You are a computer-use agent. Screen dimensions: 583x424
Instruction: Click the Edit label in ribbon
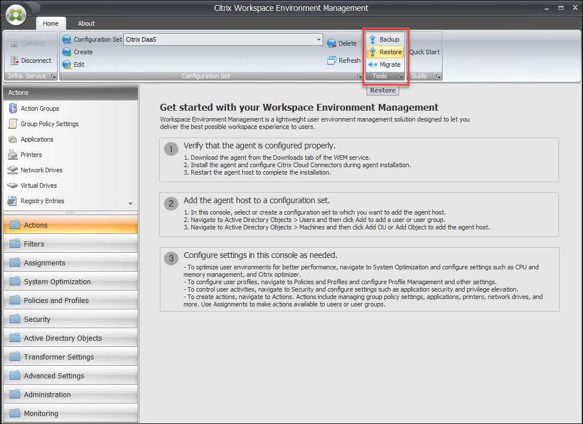click(79, 64)
